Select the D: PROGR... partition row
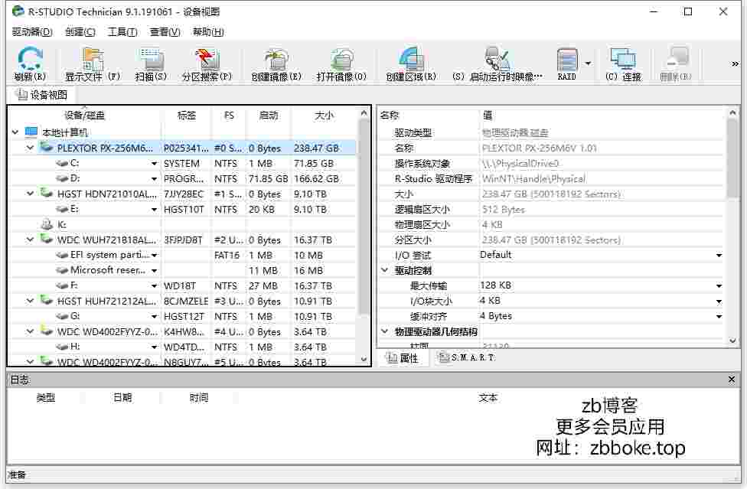This screenshot has width=747, height=489. [183, 178]
